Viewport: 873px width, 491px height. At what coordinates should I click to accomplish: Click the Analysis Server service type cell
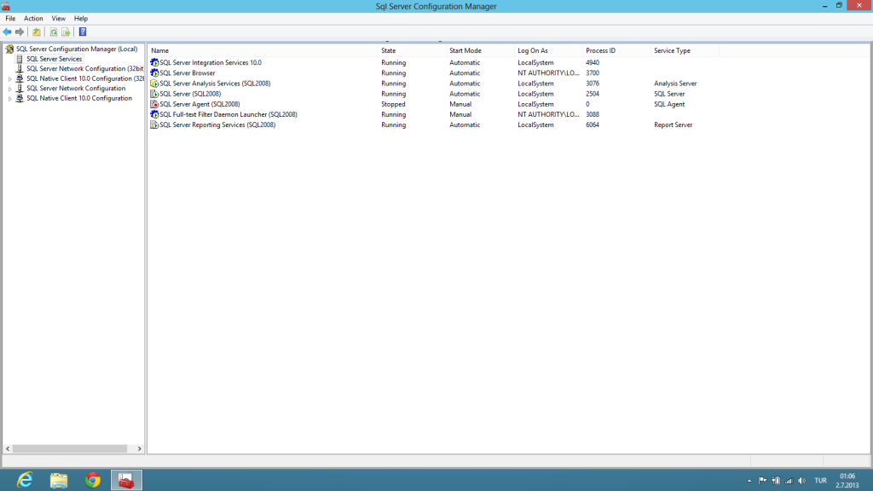(x=675, y=84)
